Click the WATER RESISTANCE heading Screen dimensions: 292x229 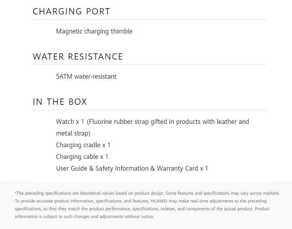(78, 56)
